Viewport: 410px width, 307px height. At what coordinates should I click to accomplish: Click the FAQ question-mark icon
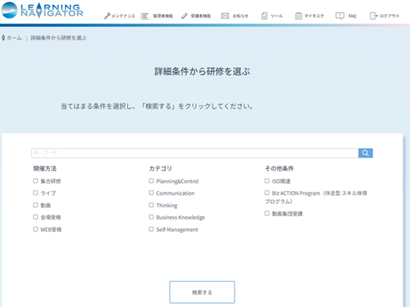pos(340,16)
